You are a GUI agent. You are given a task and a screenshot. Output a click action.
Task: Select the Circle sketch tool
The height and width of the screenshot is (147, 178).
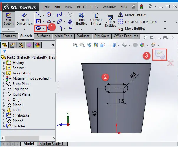coord(49,15)
